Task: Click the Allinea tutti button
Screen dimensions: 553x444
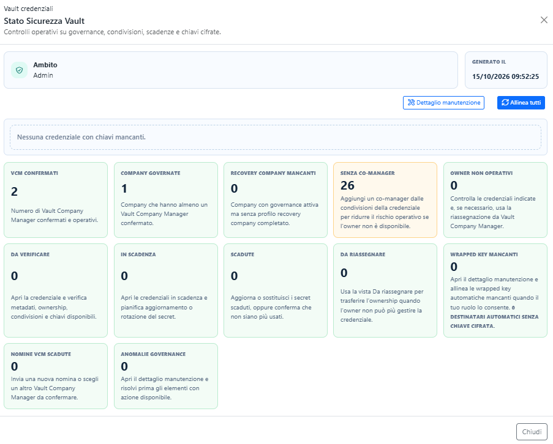Action: pos(521,103)
